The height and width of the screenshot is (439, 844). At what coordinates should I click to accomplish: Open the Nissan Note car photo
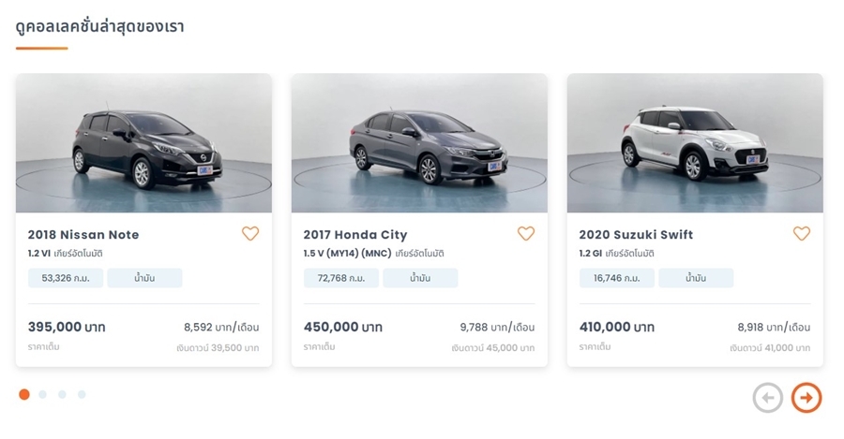click(x=143, y=143)
